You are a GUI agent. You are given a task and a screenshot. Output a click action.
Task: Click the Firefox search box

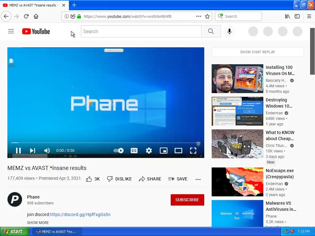[238, 16]
